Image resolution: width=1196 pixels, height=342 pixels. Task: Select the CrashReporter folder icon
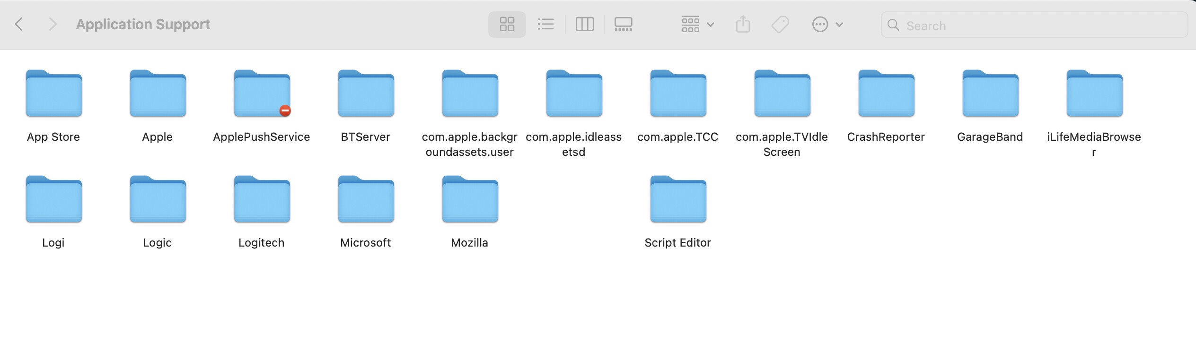coord(887,94)
